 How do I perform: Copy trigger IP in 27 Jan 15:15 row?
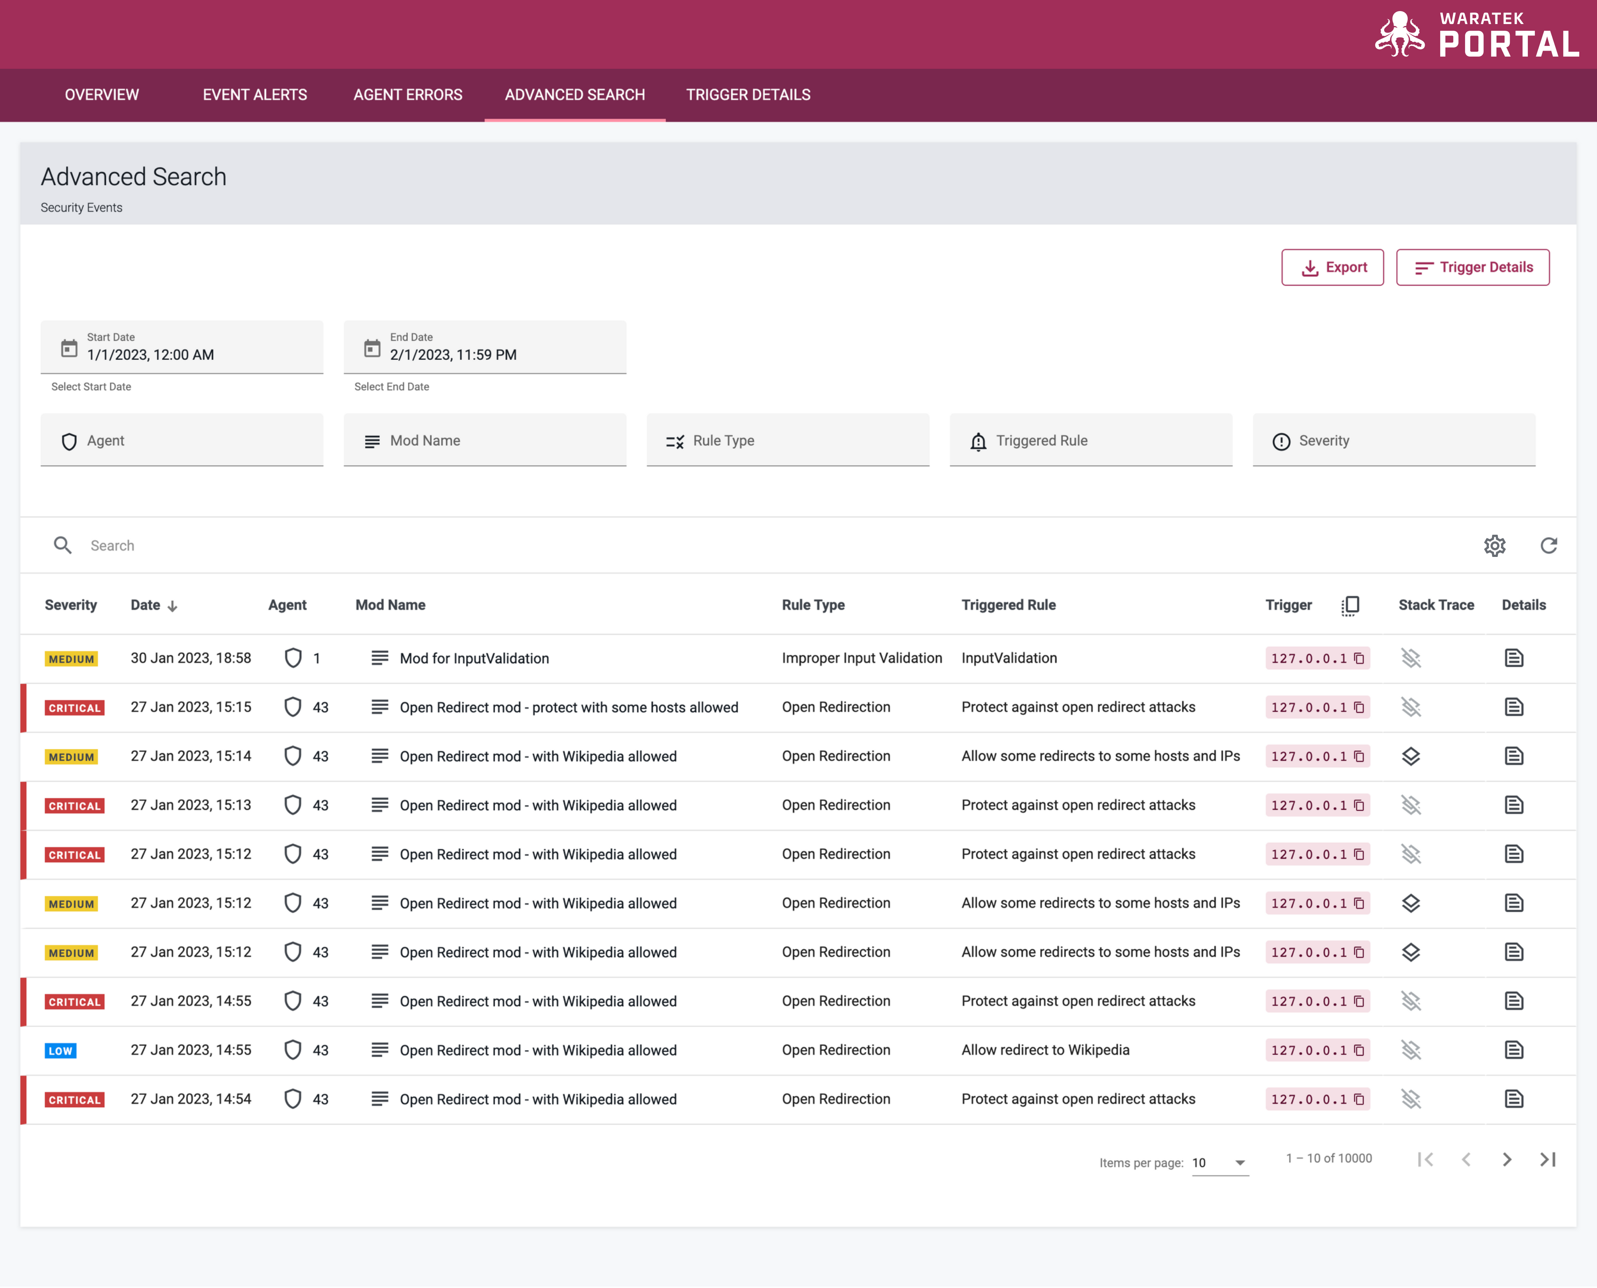(1359, 707)
